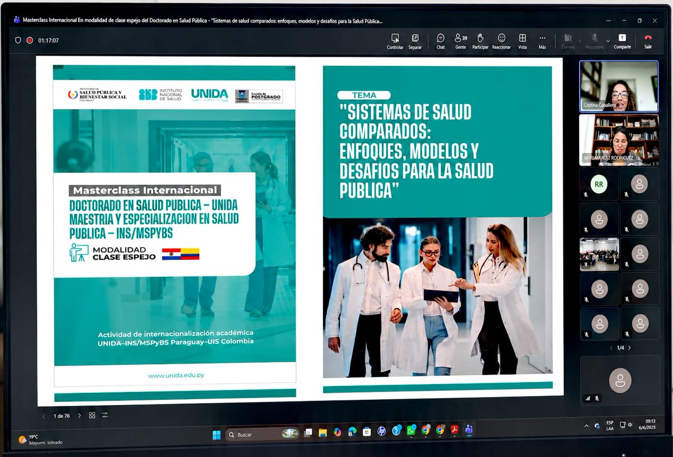673x457 pixels.
Task: Go to the previous shared slide
Action: pos(44,416)
